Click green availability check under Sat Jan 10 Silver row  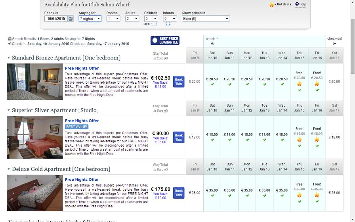pos(212,140)
